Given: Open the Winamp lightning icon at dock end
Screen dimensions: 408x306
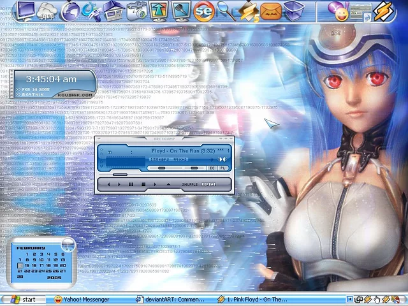Looking at the screenshot, I should coord(383,11).
